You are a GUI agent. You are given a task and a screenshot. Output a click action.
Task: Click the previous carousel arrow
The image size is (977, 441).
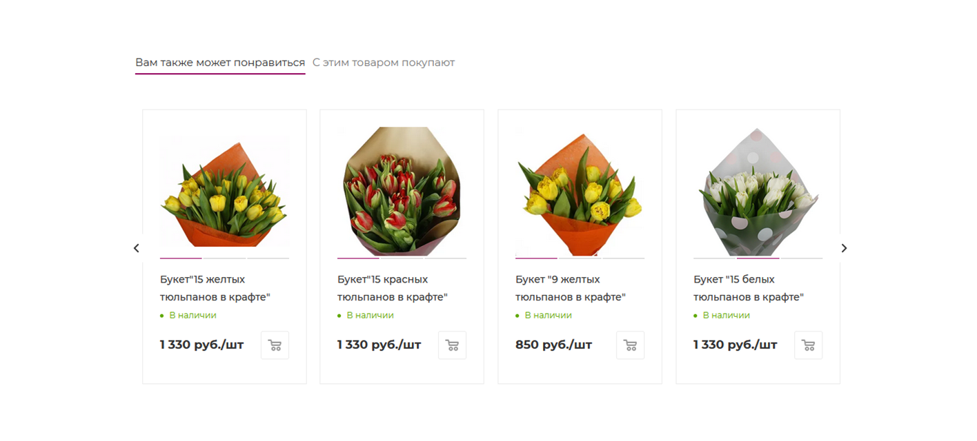pyautogui.click(x=136, y=248)
